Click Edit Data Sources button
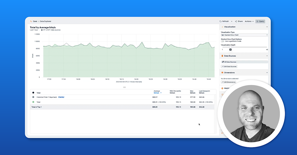The width and height of the screenshot is (297, 155). [229, 67]
